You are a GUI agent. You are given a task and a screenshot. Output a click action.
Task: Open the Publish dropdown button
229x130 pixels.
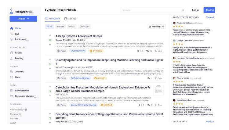[x=24, y=19]
